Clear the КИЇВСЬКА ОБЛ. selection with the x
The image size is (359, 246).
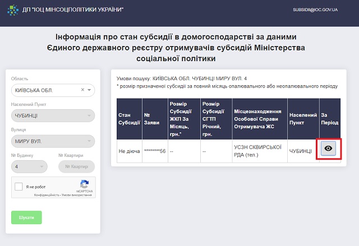(82, 90)
